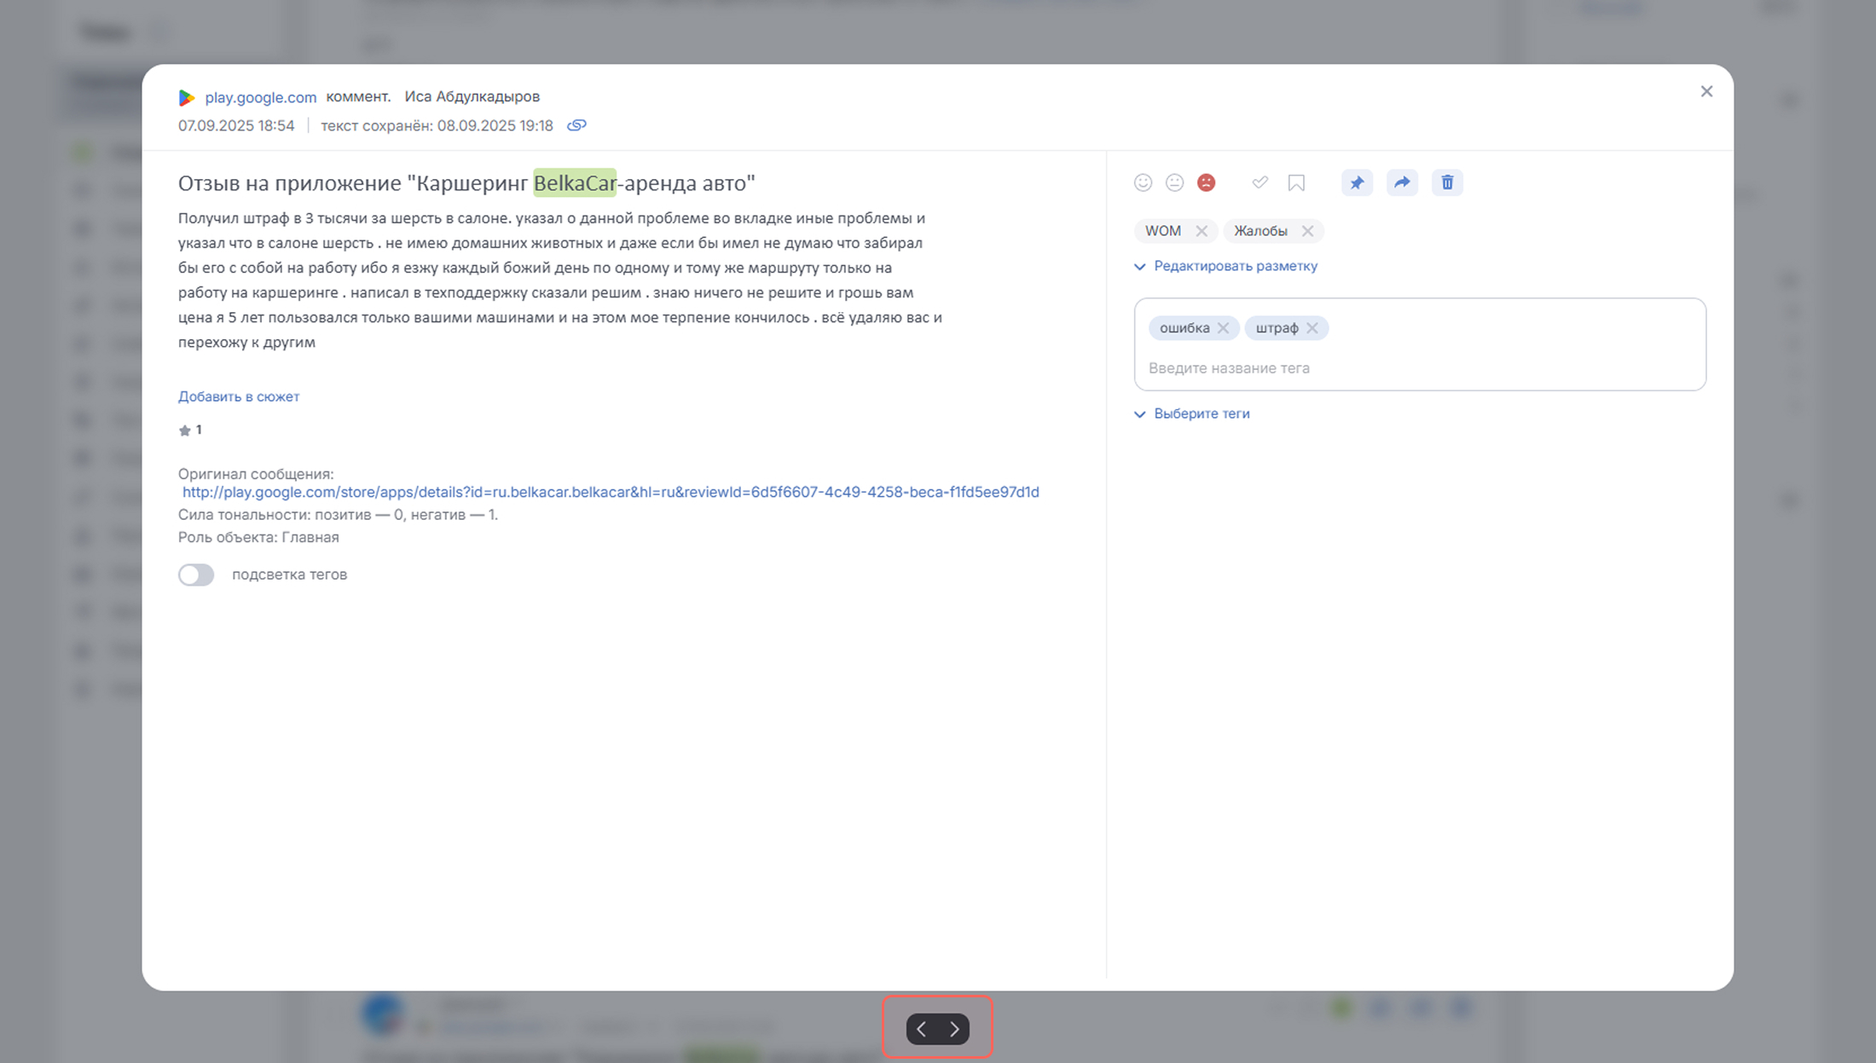Click Оригинал сообщения label
Image resolution: width=1876 pixels, height=1063 pixels.
256,474
